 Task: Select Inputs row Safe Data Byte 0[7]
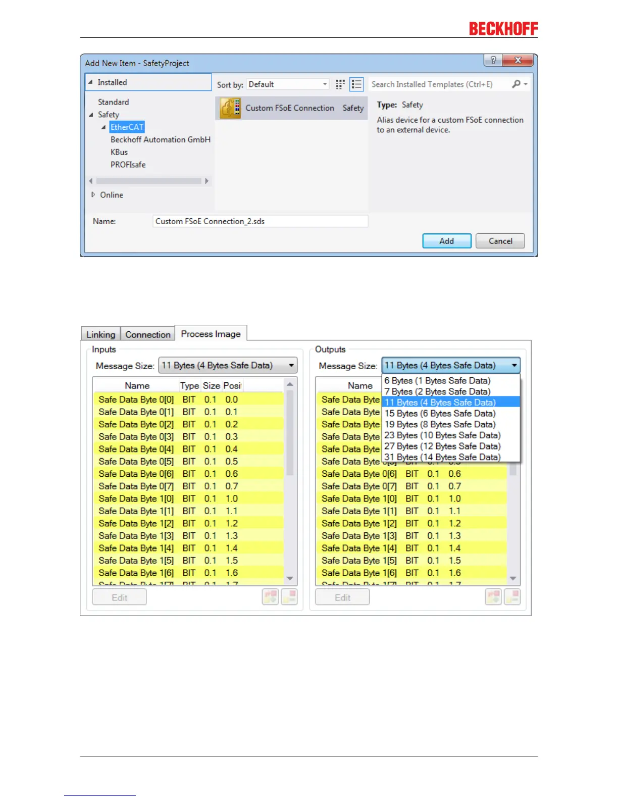coord(188,486)
